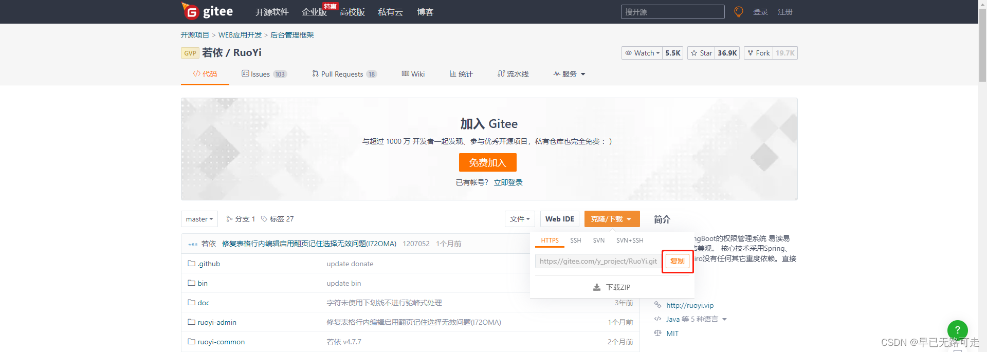Click the Web IDE button
This screenshot has height=352, width=987.
coord(559,219)
